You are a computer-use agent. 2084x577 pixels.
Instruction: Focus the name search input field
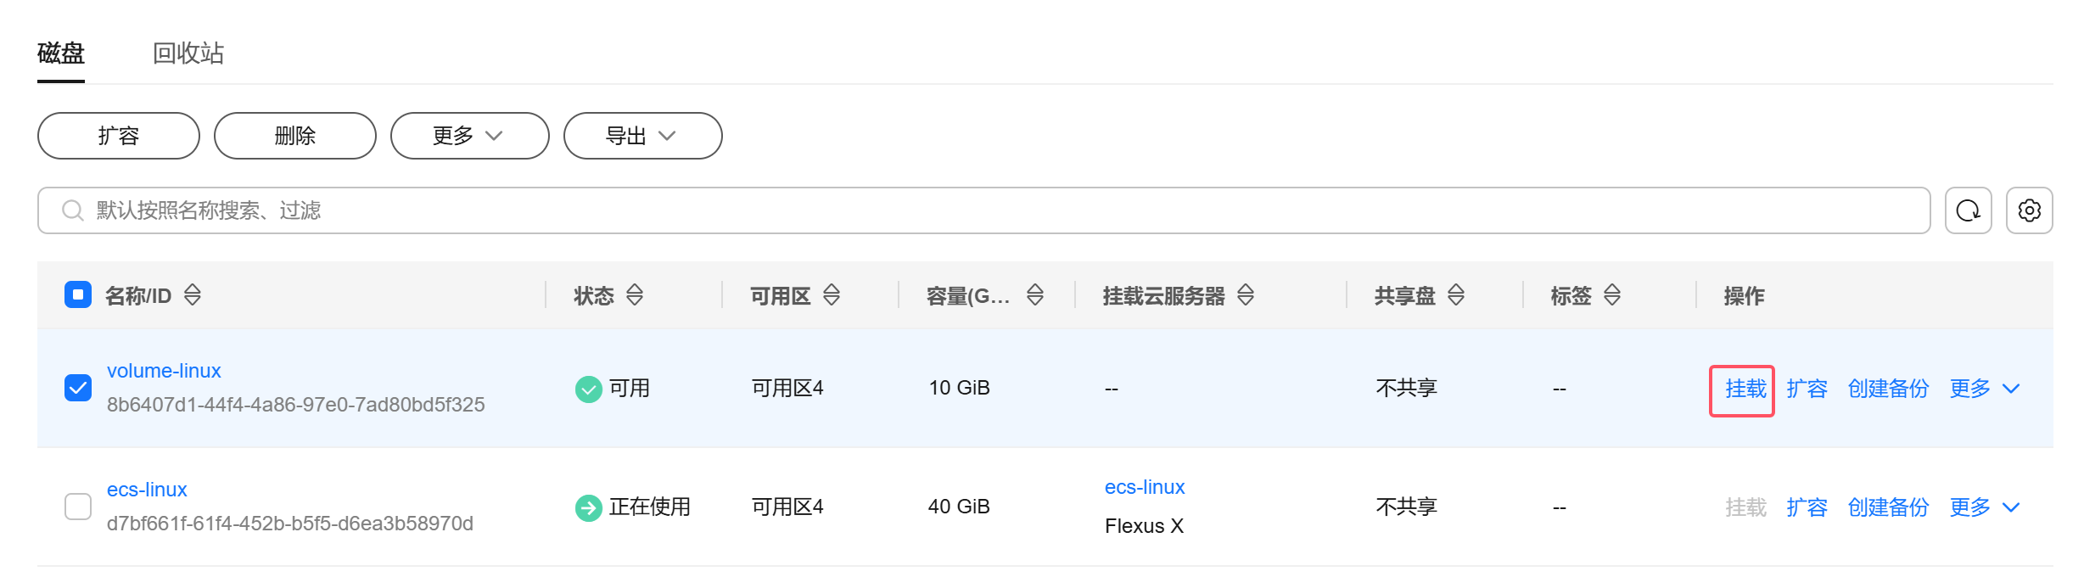click(x=984, y=210)
